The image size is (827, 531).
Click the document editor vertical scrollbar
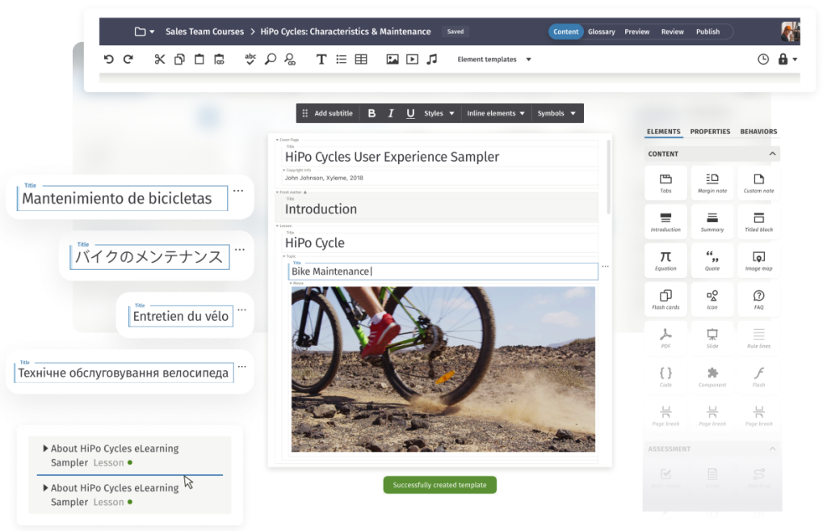609,177
